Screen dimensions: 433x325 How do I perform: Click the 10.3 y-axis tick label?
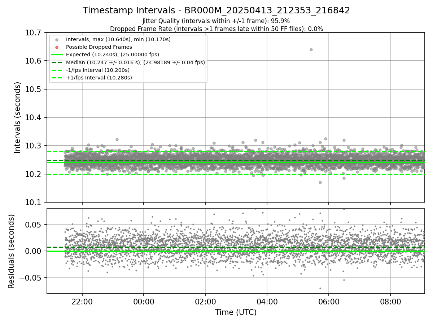point(34,146)
